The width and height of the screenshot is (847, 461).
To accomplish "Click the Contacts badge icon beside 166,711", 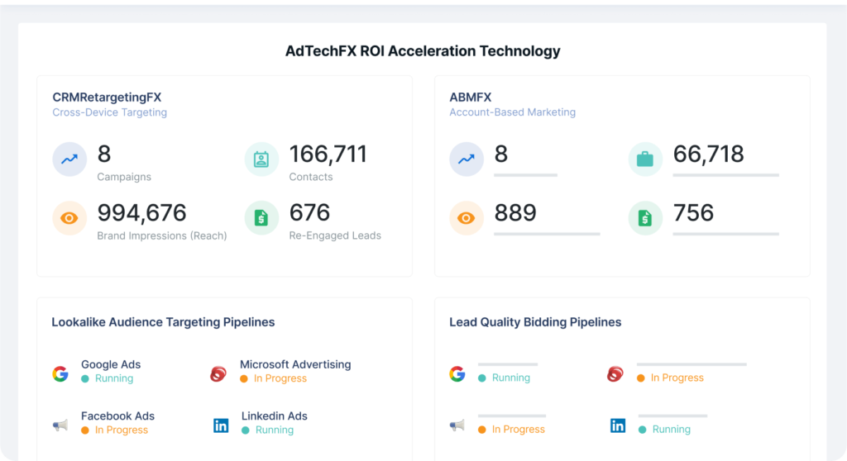I will 261,159.
